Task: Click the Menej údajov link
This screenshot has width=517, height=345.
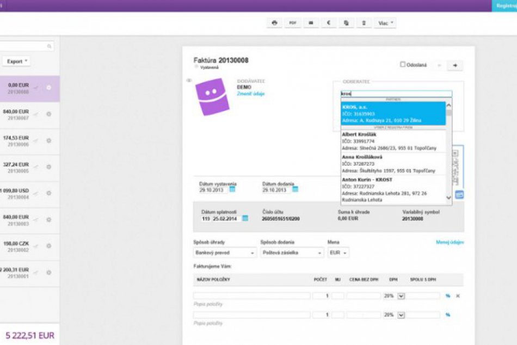Action: pos(450,242)
